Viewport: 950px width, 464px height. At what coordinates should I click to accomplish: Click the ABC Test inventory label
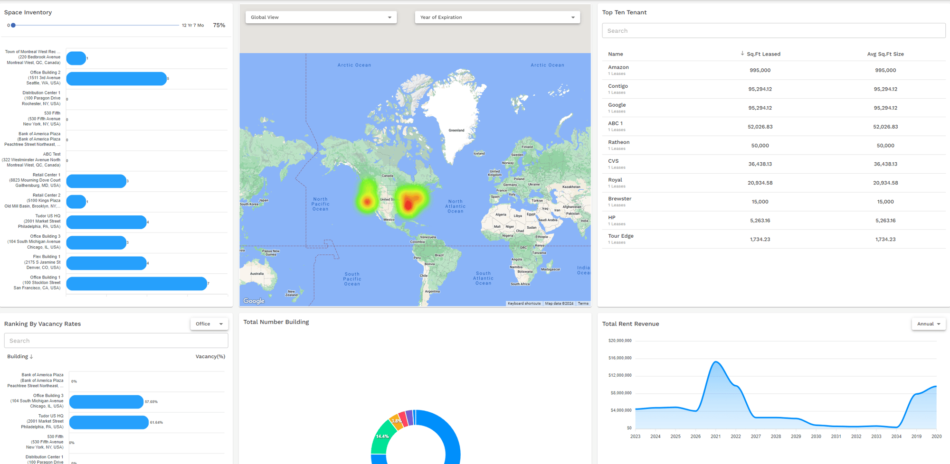[x=31, y=160]
